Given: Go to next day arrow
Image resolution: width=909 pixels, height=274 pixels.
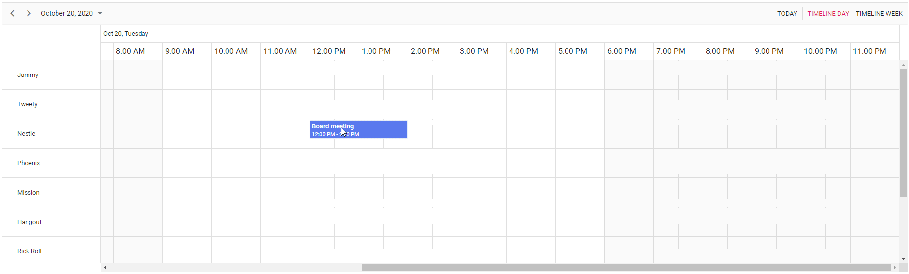Looking at the screenshot, I should click(x=29, y=13).
